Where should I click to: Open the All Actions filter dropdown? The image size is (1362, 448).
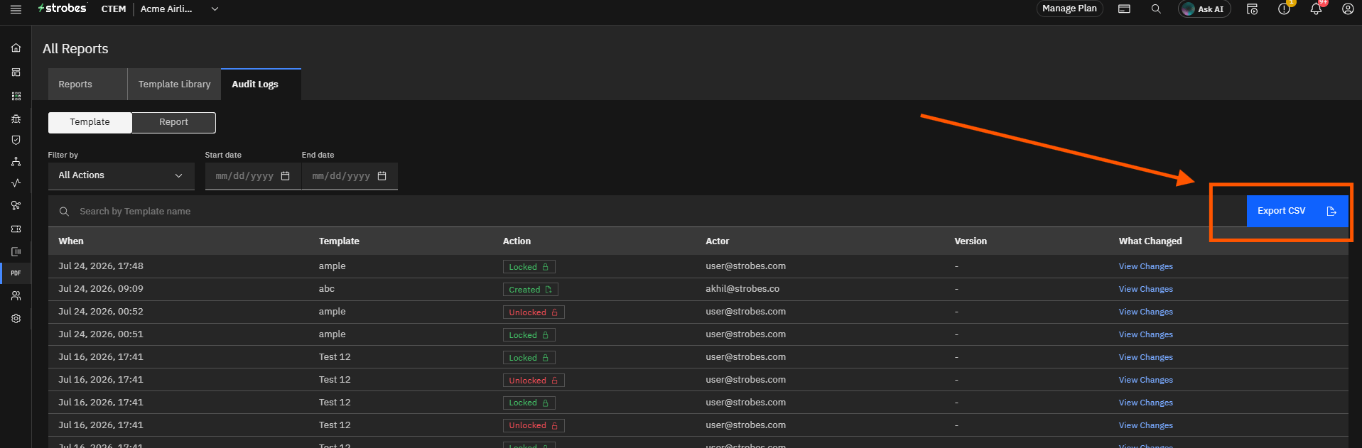(121, 175)
